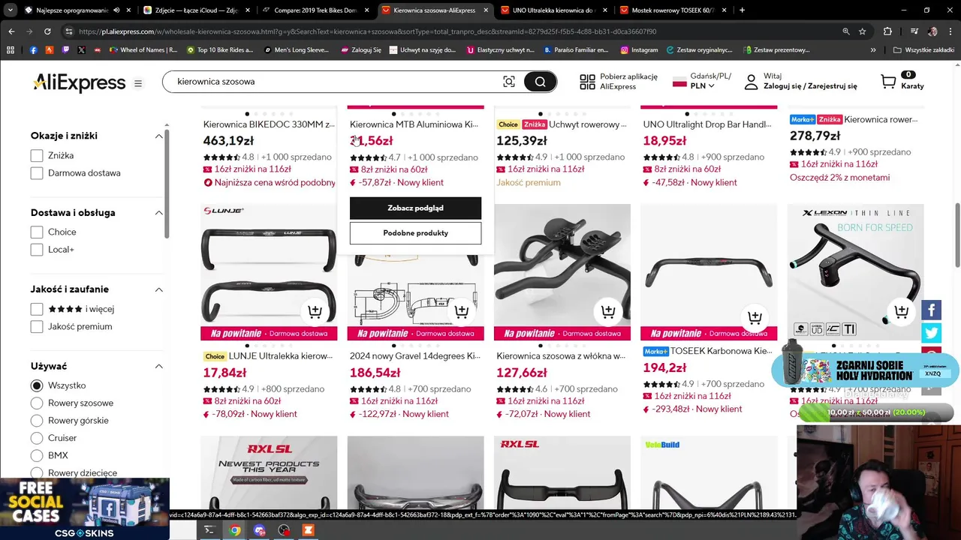Click Zaloguj się / Zarejestruj się link
The height and width of the screenshot is (540, 961).
tap(810, 86)
